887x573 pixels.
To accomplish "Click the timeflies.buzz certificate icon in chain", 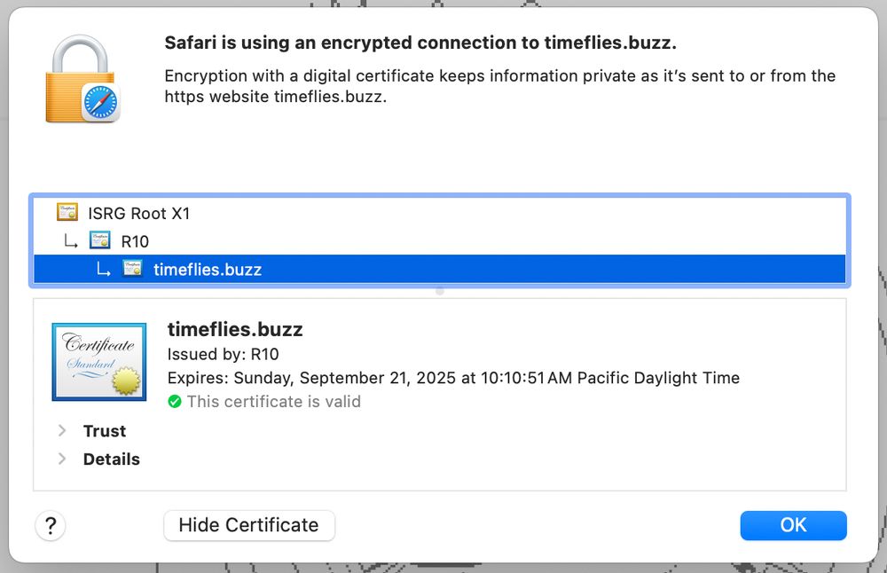I will pos(133,268).
